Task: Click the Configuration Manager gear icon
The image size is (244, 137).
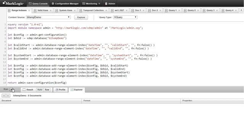Action: click(x=53, y=3)
